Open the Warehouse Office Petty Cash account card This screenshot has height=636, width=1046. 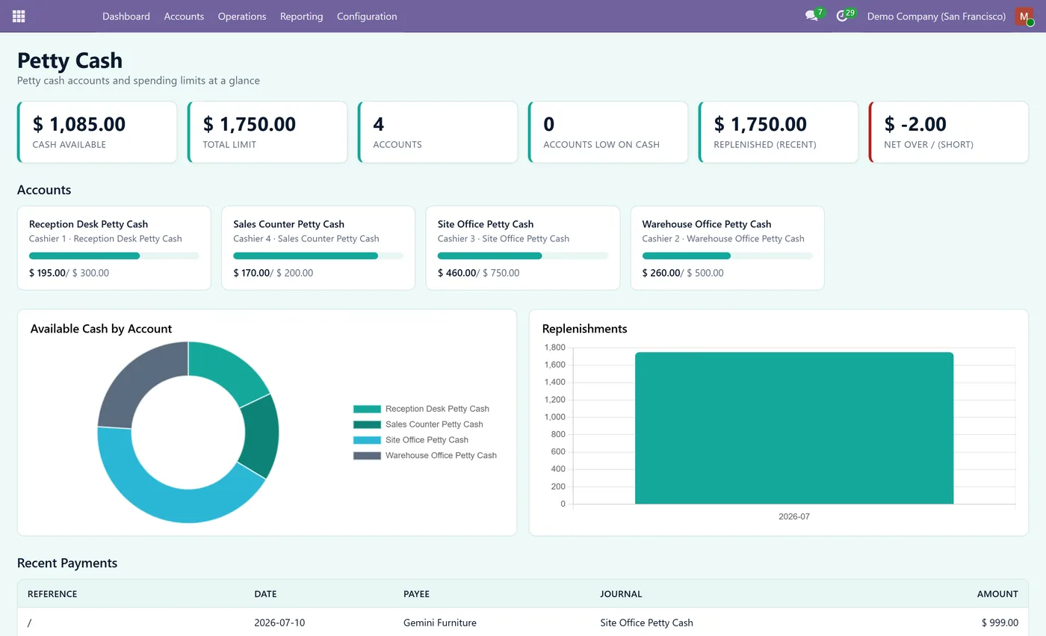[728, 248]
